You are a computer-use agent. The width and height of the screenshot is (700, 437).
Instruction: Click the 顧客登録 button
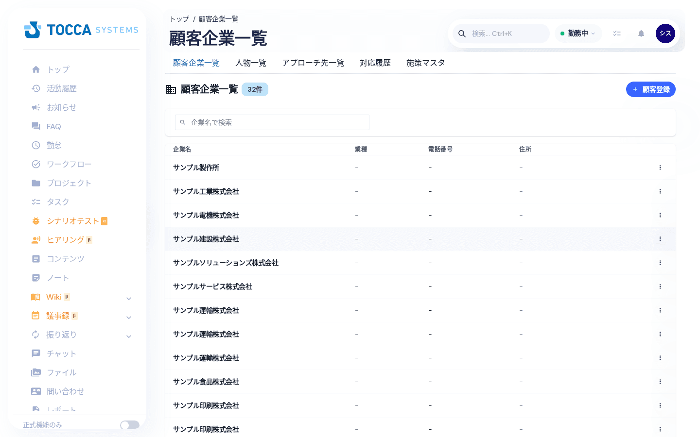(x=651, y=89)
